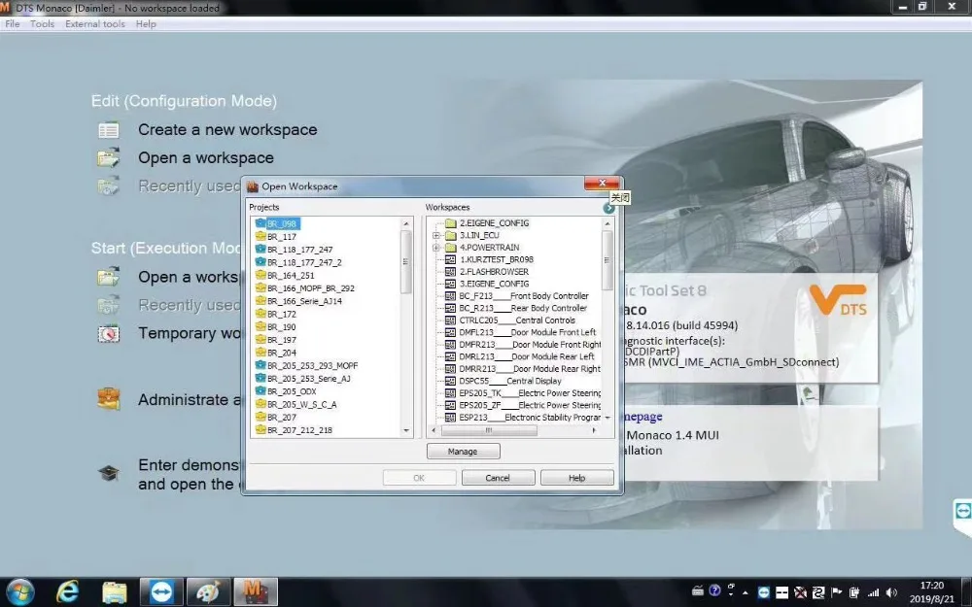Click Workspaces horizontal scroll-left arrow
The width and height of the screenshot is (972, 607).
(x=434, y=430)
